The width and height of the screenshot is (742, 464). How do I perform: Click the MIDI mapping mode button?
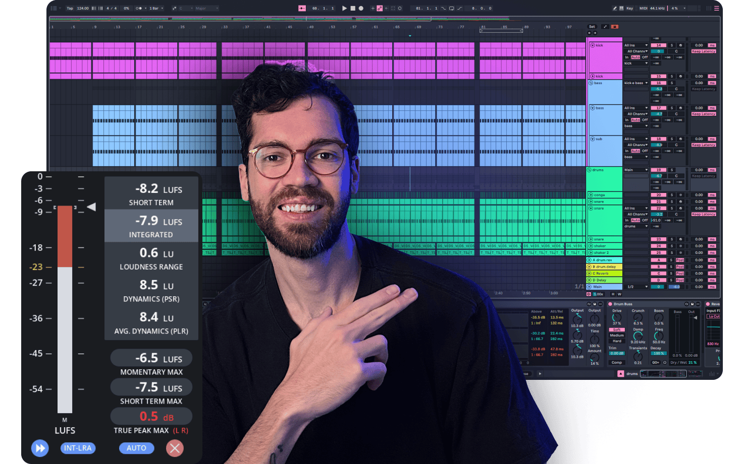(x=644, y=8)
